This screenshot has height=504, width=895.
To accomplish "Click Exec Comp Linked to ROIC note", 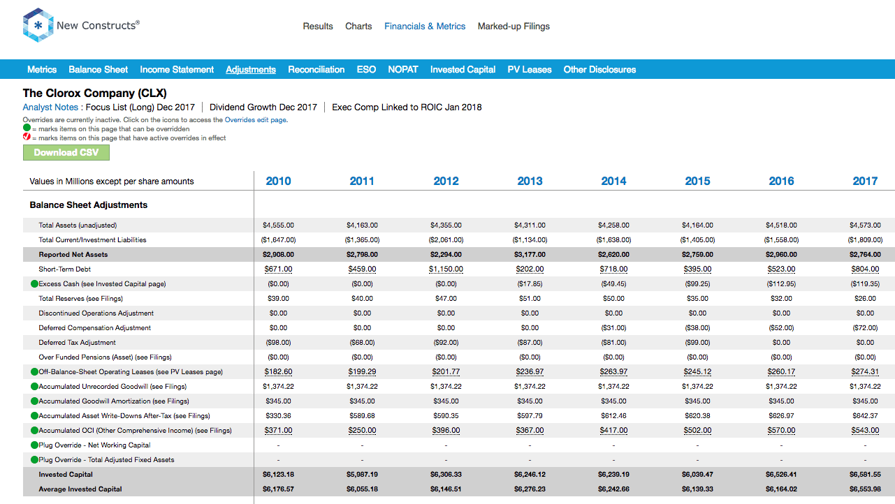I will coord(407,107).
